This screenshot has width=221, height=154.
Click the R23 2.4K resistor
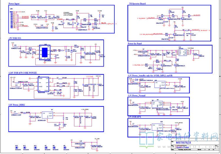click(x=64, y=119)
